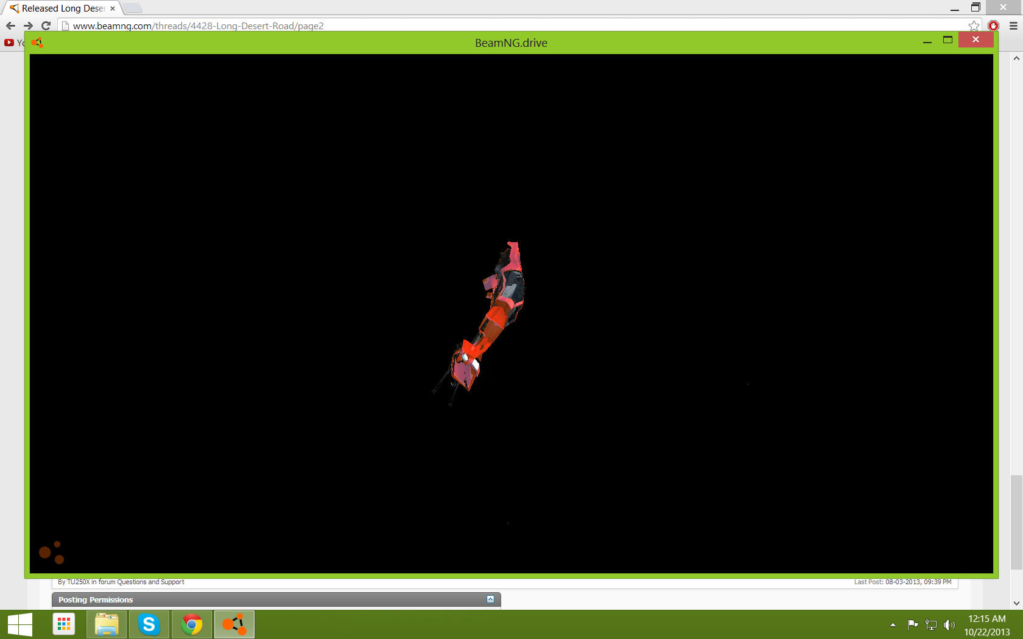Close the Chrome browser window
Screen dimensions: 1023x639
[1004, 7]
